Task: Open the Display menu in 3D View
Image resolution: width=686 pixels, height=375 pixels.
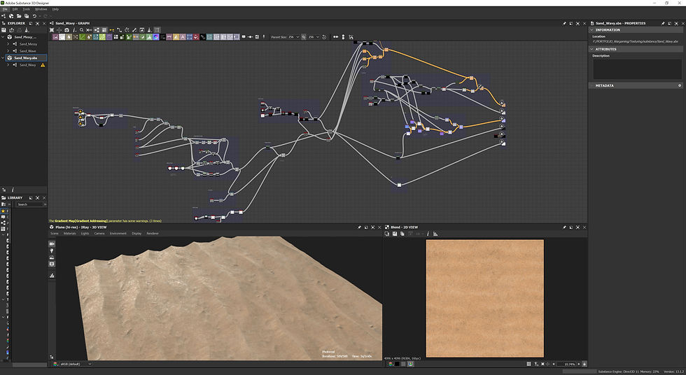Action: (x=136, y=234)
